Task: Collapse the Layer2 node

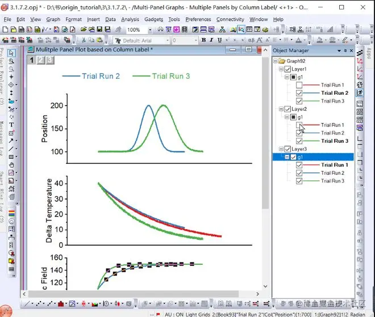Action: coord(281,109)
